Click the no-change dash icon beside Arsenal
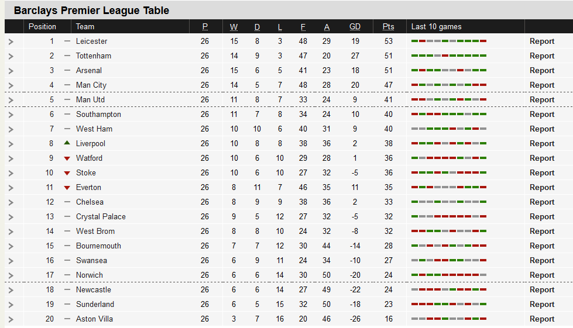This screenshot has height=328, width=573. pyautogui.click(x=67, y=70)
